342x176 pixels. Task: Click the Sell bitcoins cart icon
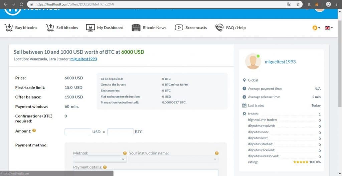[50, 28]
